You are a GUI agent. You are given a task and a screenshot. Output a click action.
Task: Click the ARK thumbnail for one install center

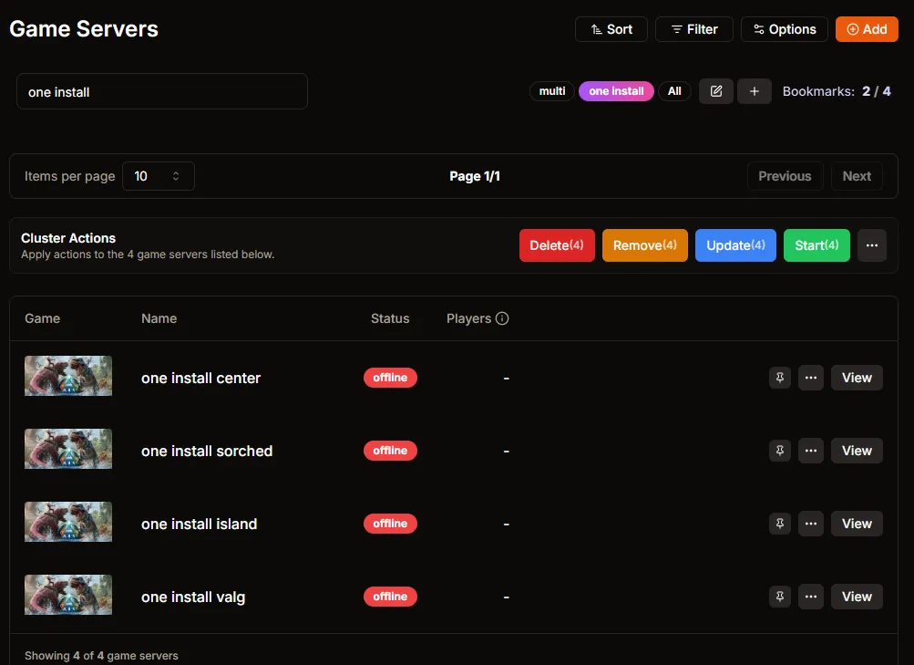[x=67, y=377]
